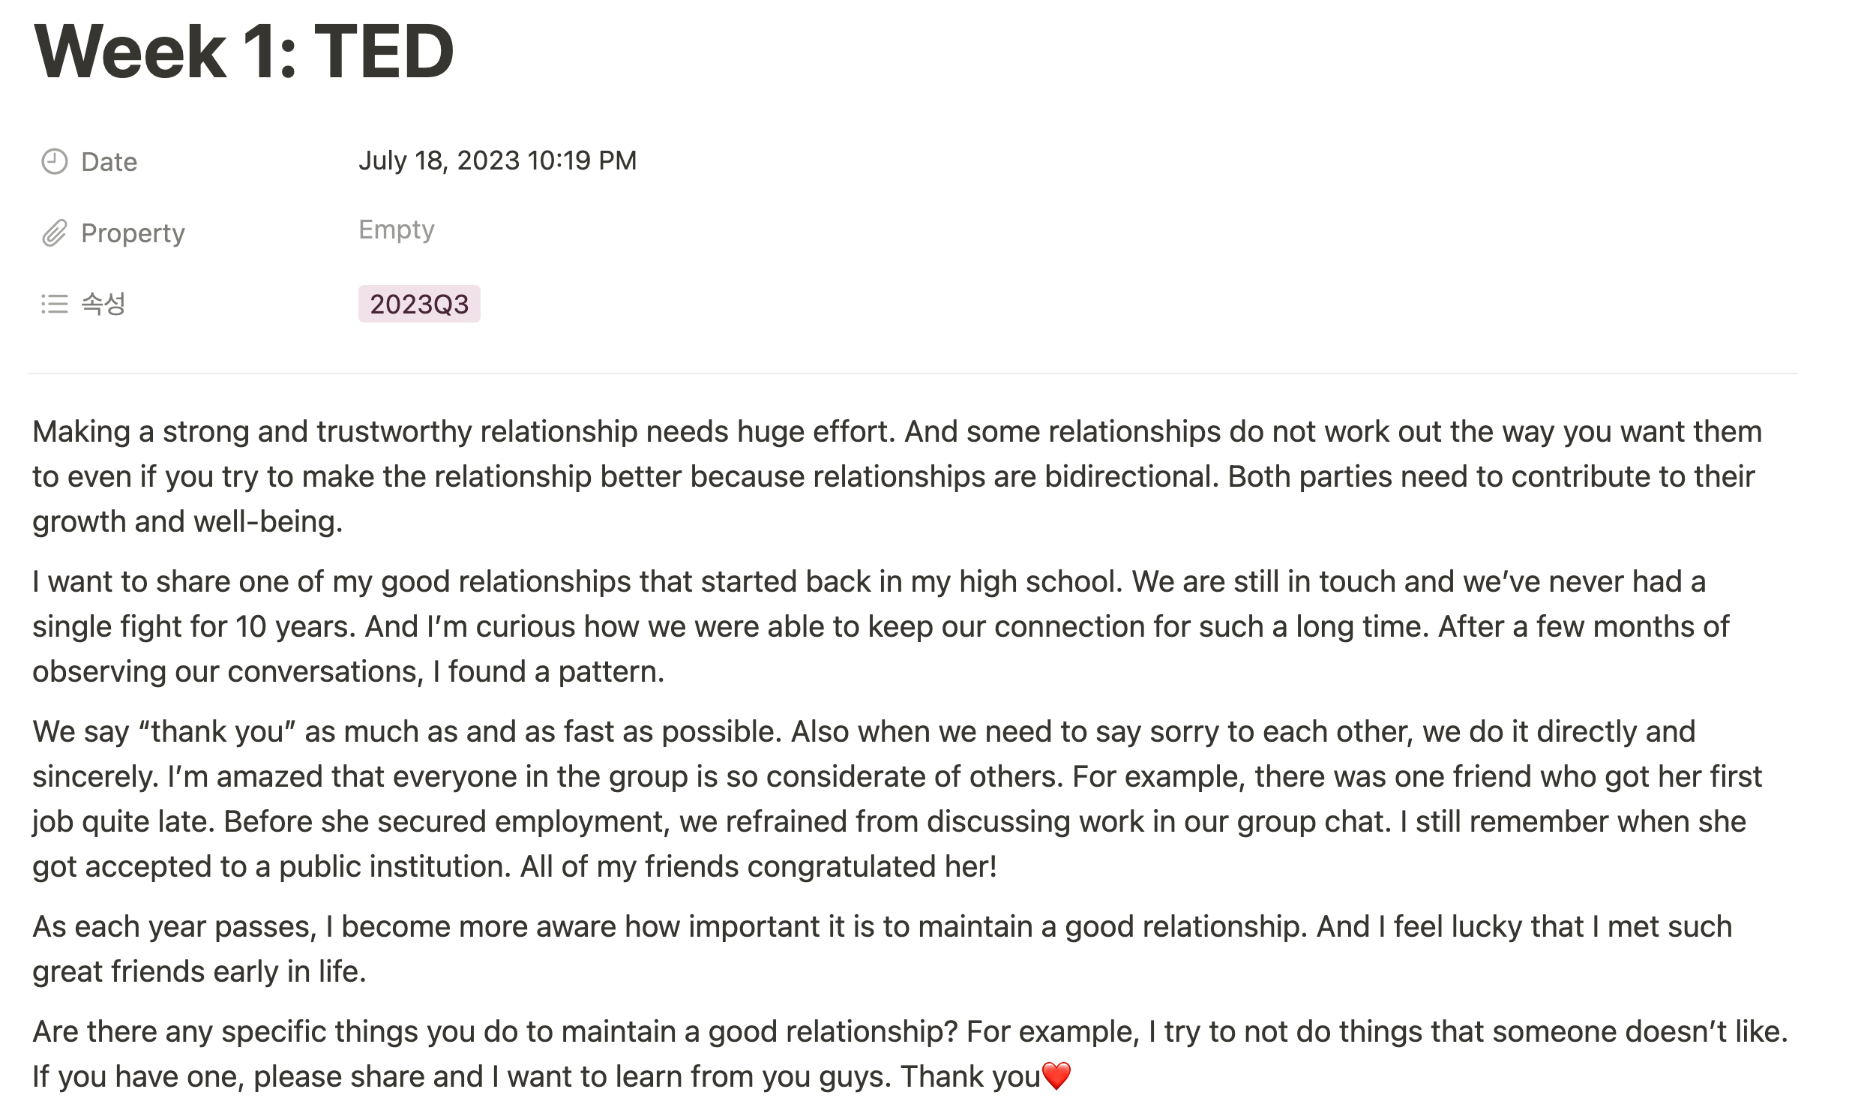Click the paragraph starting We say thank you
This screenshot has height=1107, width=1876.
(x=897, y=799)
